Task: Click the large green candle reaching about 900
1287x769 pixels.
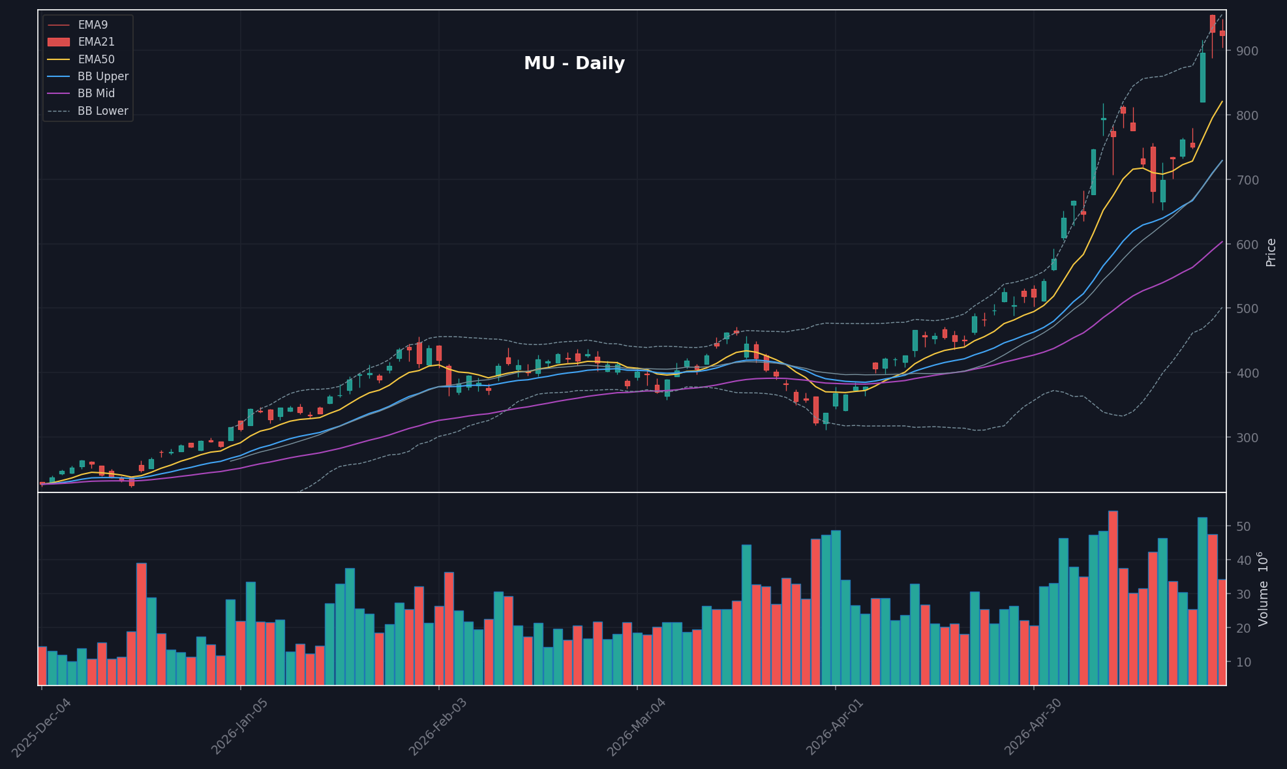Action: (x=1202, y=78)
